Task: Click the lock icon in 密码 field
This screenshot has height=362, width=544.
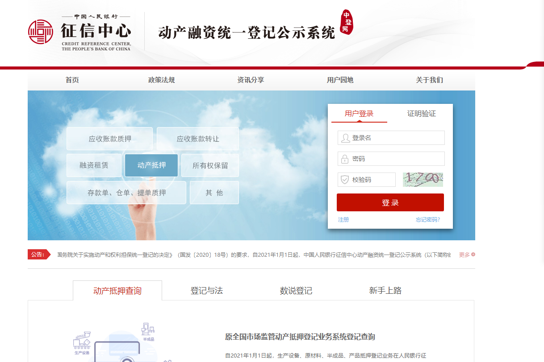Action: click(x=345, y=159)
